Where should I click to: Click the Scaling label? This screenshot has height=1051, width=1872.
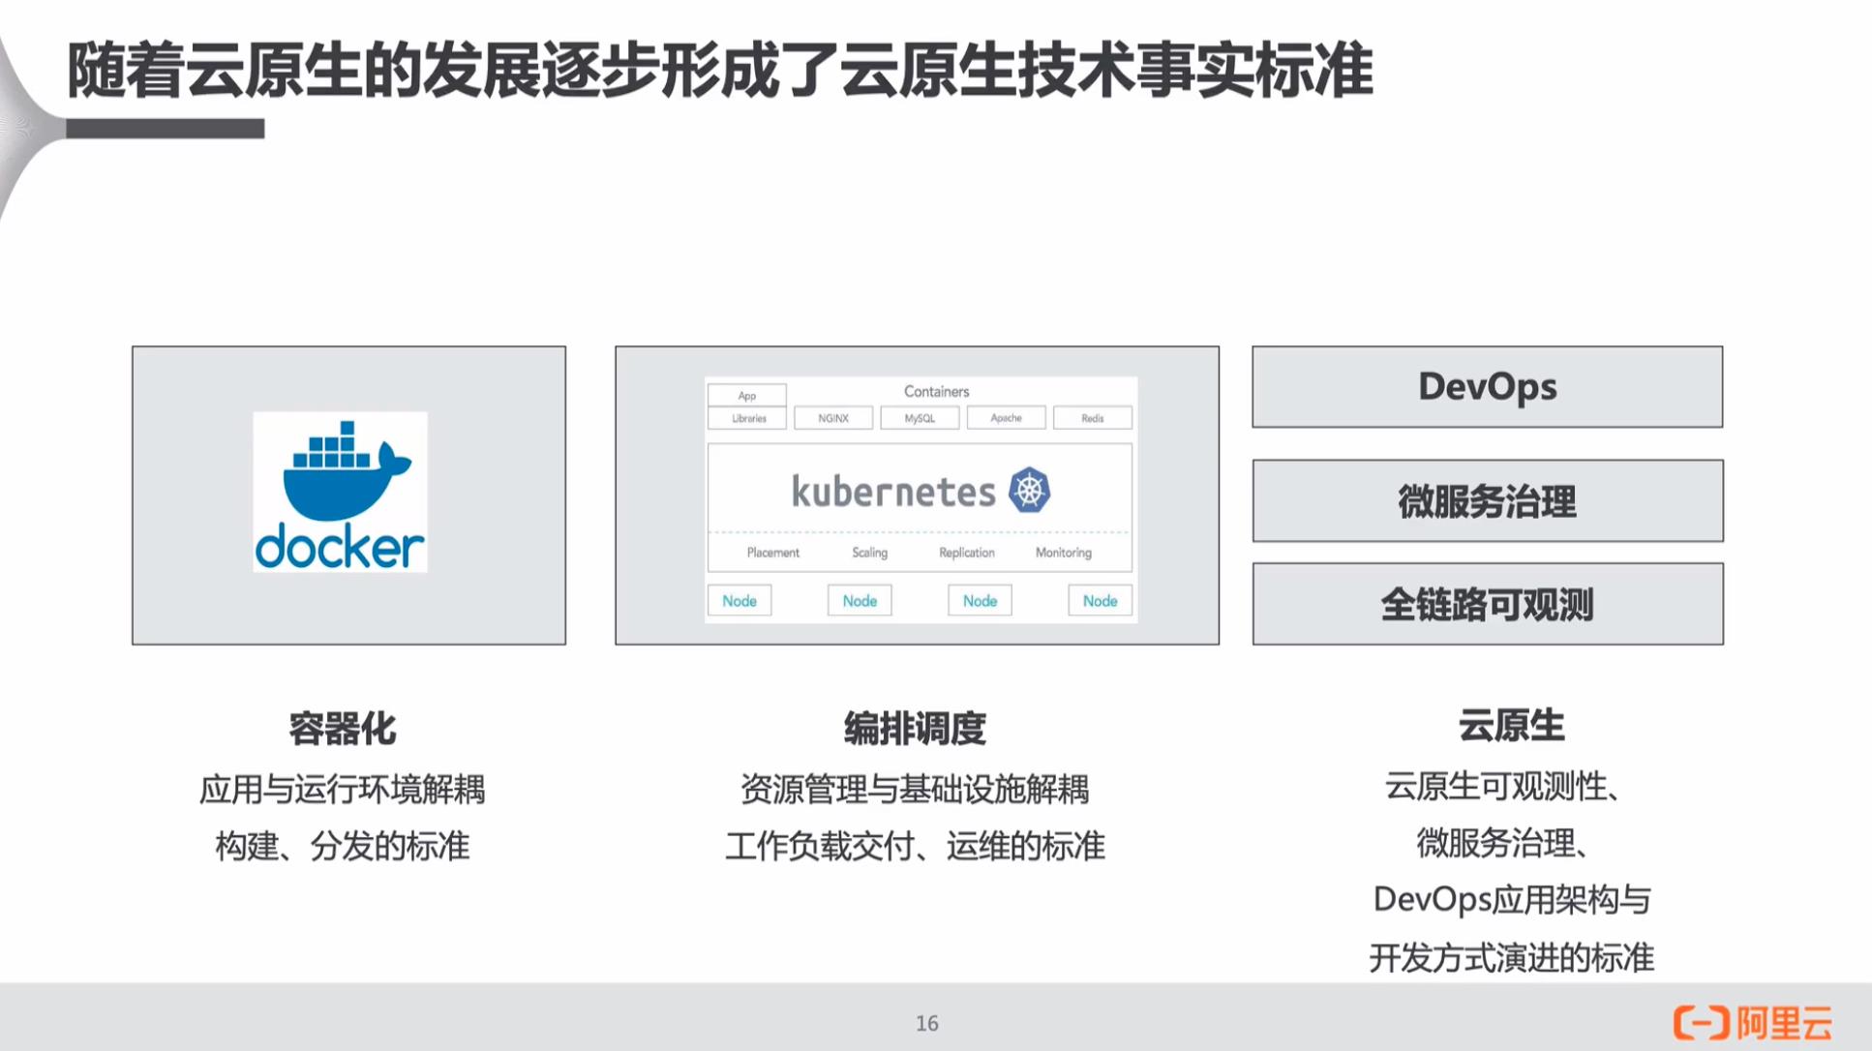click(869, 553)
